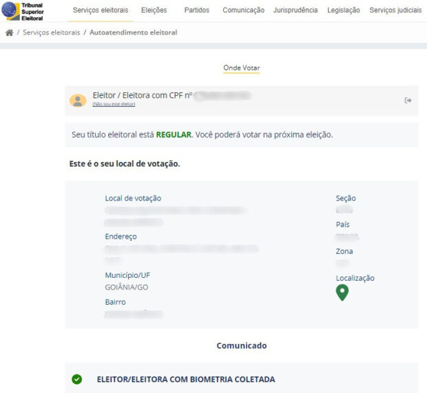The height and width of the screenshot is (393, 427).
Task: Open the Legislação menu
Action: pos(344,10)
